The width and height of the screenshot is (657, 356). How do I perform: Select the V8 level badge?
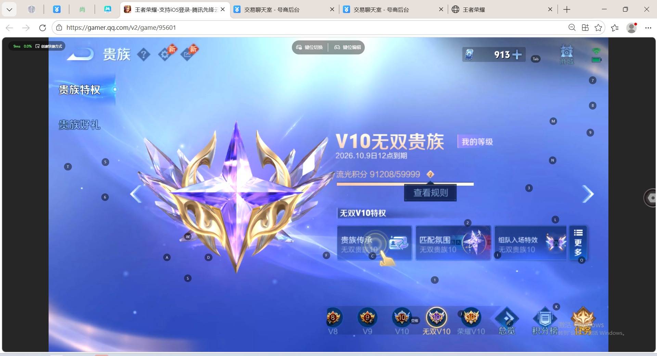(333, 321)
